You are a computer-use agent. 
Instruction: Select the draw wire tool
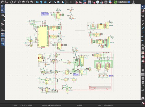click(143, 24)
